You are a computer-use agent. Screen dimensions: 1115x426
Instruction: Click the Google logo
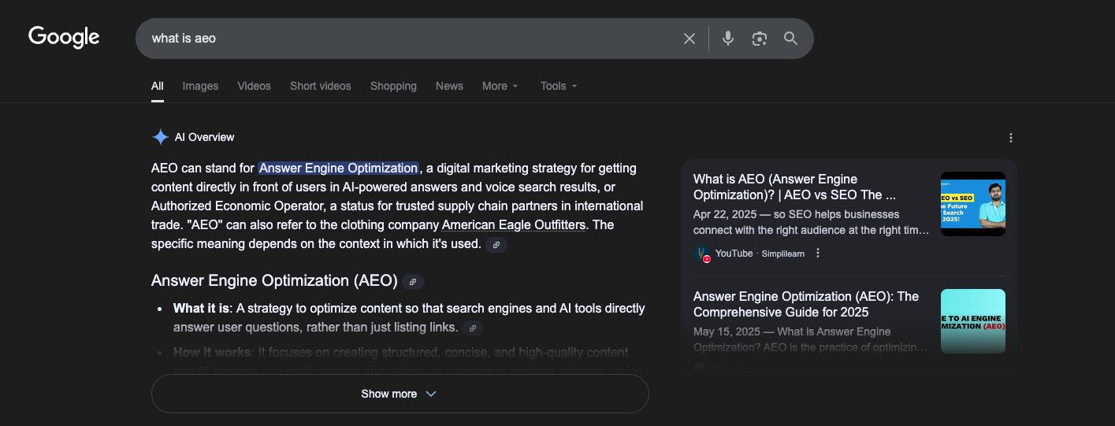pyautogui.click(x=64, y=37)
